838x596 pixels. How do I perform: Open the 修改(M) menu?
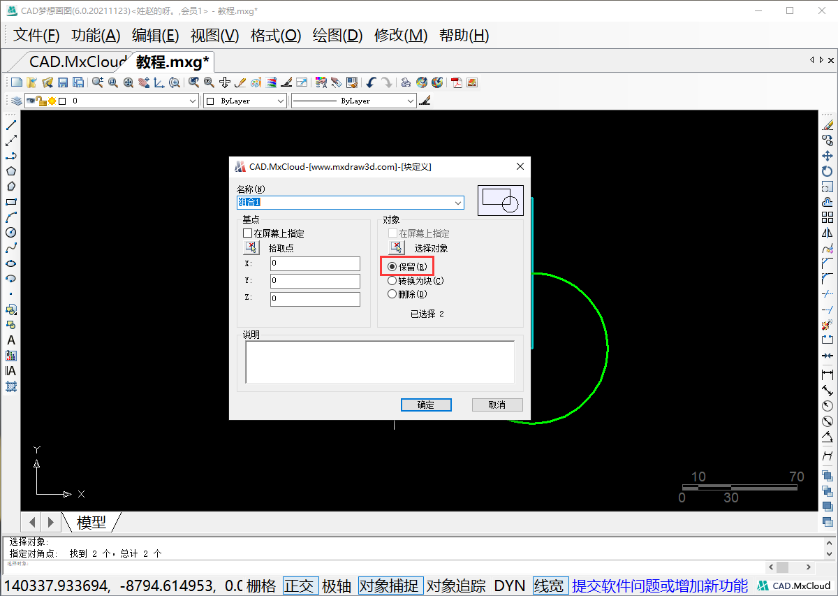pyautogui.click(x=401, y=36)
